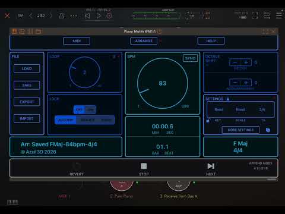Open the hamburger menu at top right

click(x=279, y=15)
